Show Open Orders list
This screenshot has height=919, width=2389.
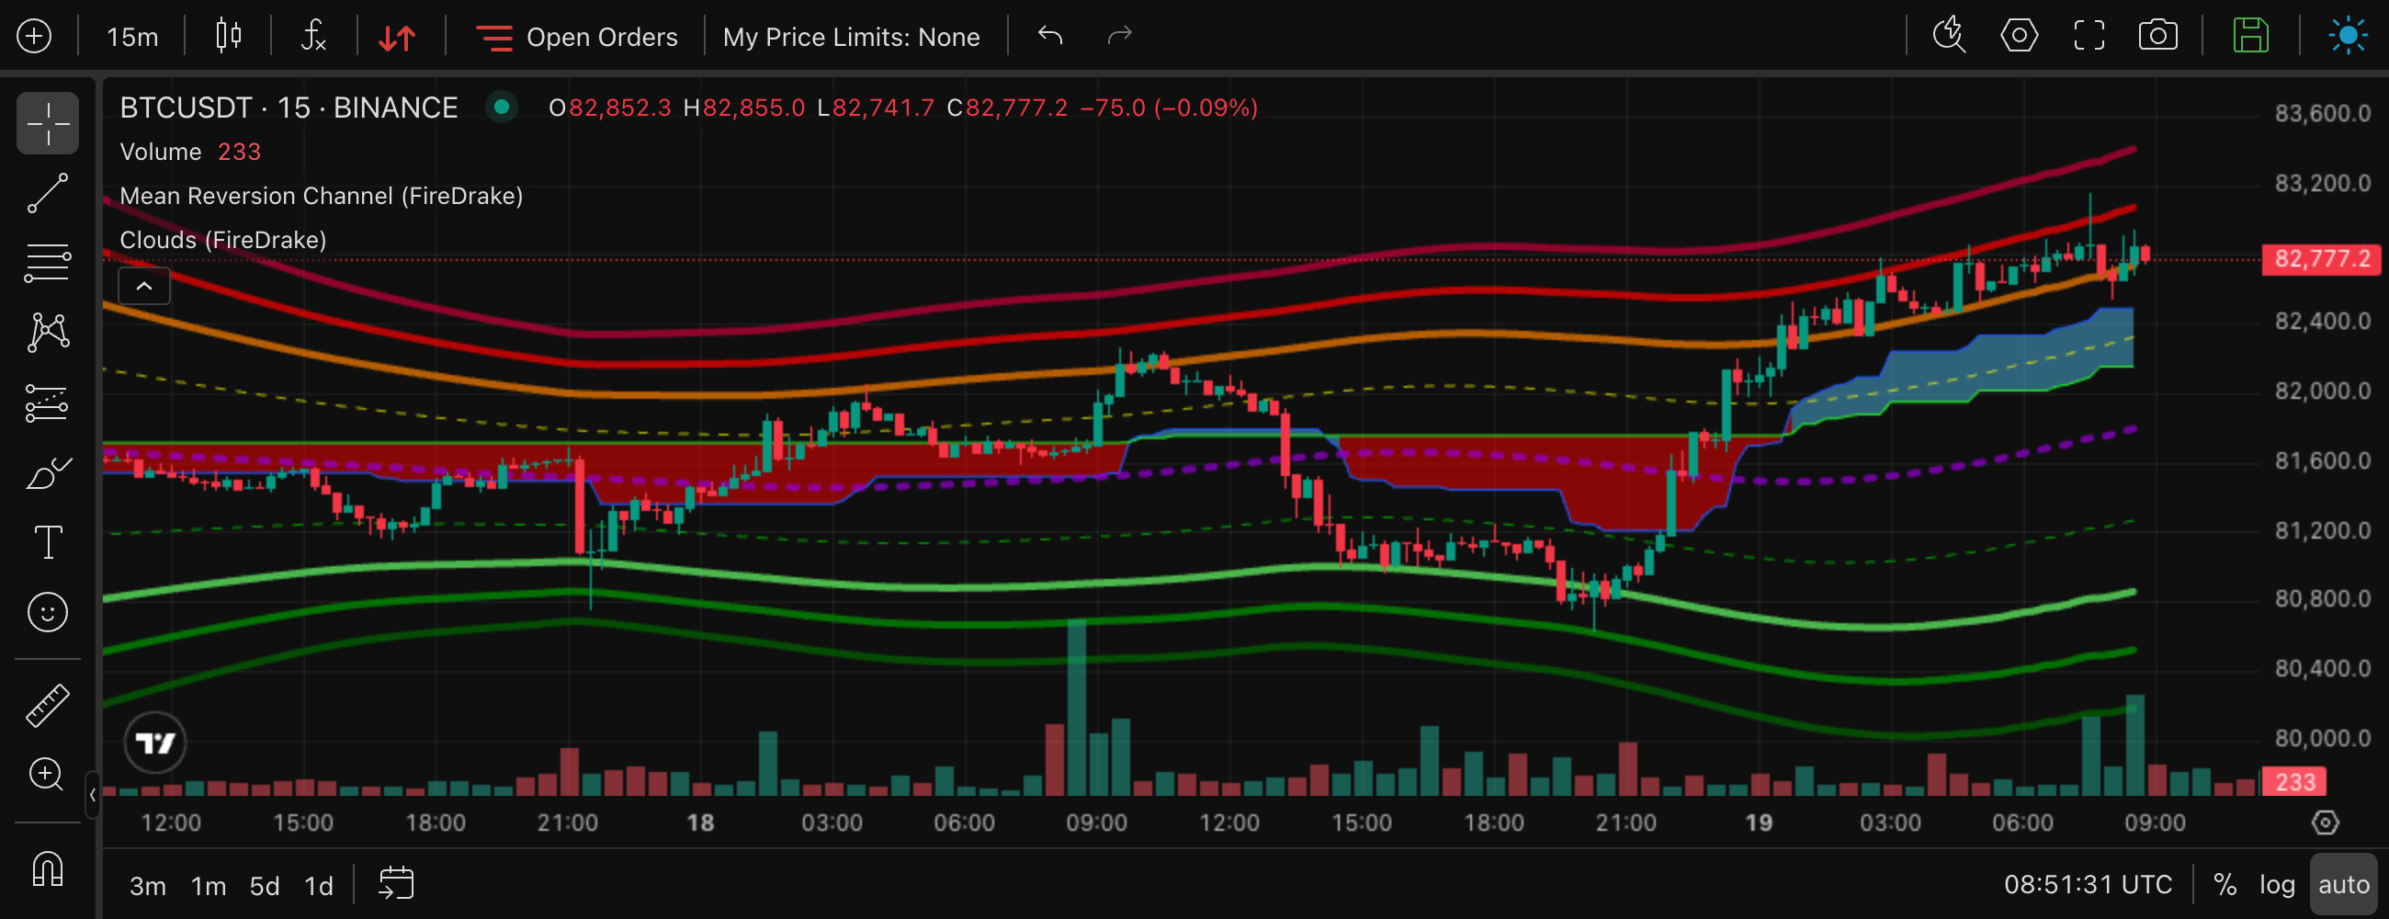point(577,37)
